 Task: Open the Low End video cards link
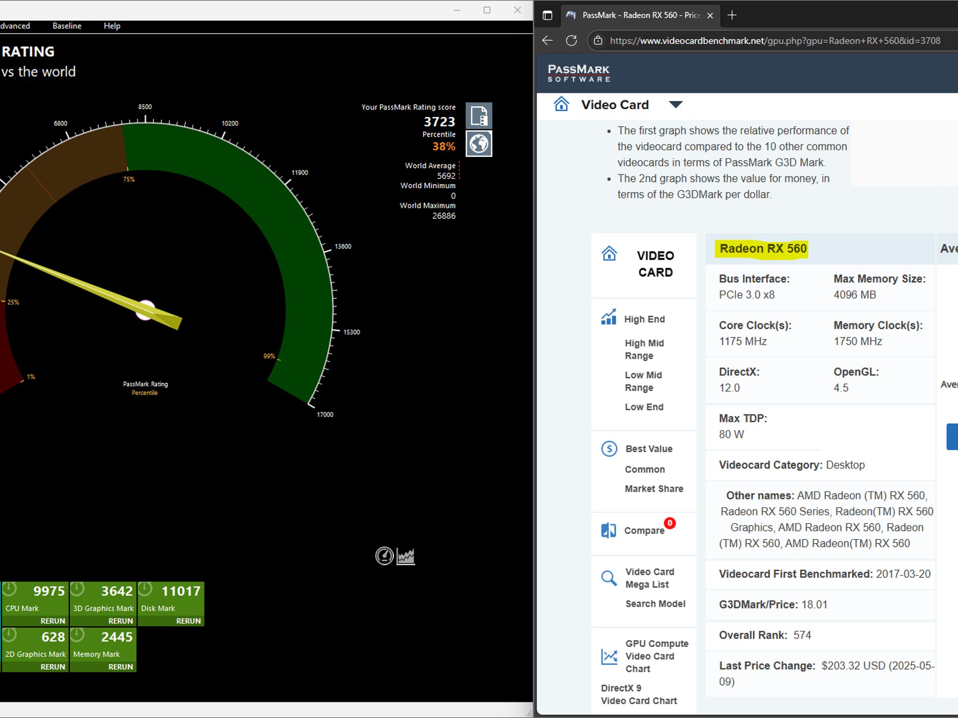coord(644,407)
